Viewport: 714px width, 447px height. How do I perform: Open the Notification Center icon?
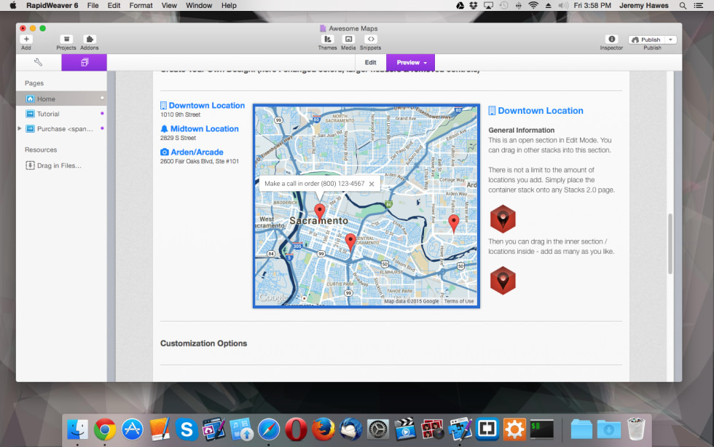[698, 5]
